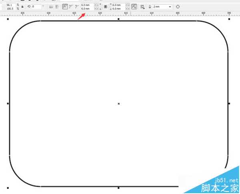The width and height of the screenshot is (240, 194).
Task: Click the top-left corner radius stepper
Action: click(96, 5)
